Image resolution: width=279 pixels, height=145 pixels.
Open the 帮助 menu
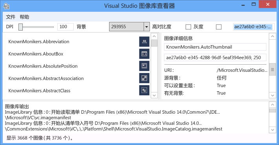tap(24, 17)
